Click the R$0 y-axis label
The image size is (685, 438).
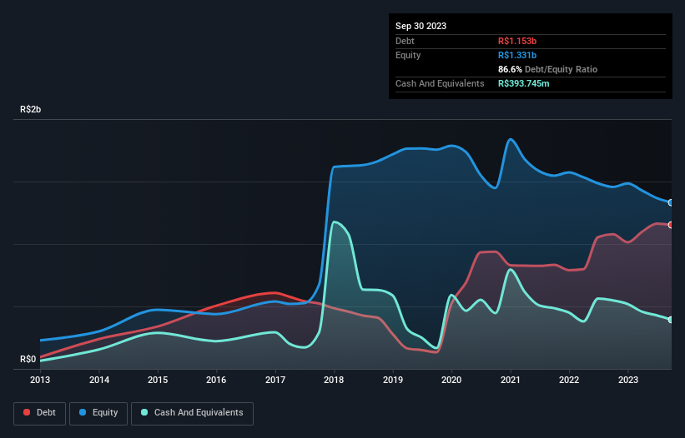[x=28, y=359]
